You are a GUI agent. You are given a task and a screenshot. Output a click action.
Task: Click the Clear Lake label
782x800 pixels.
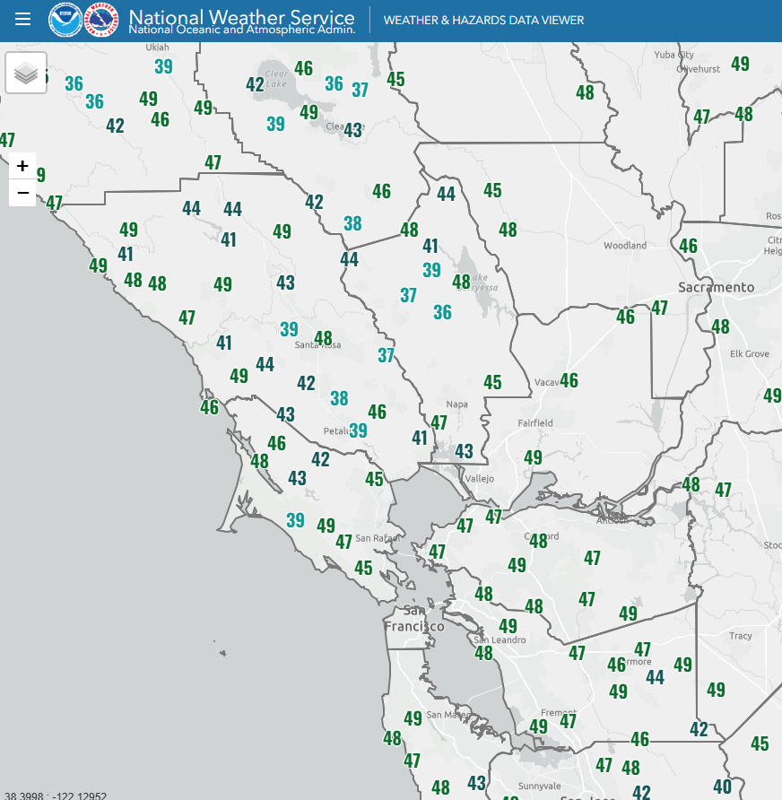(276, 79)
